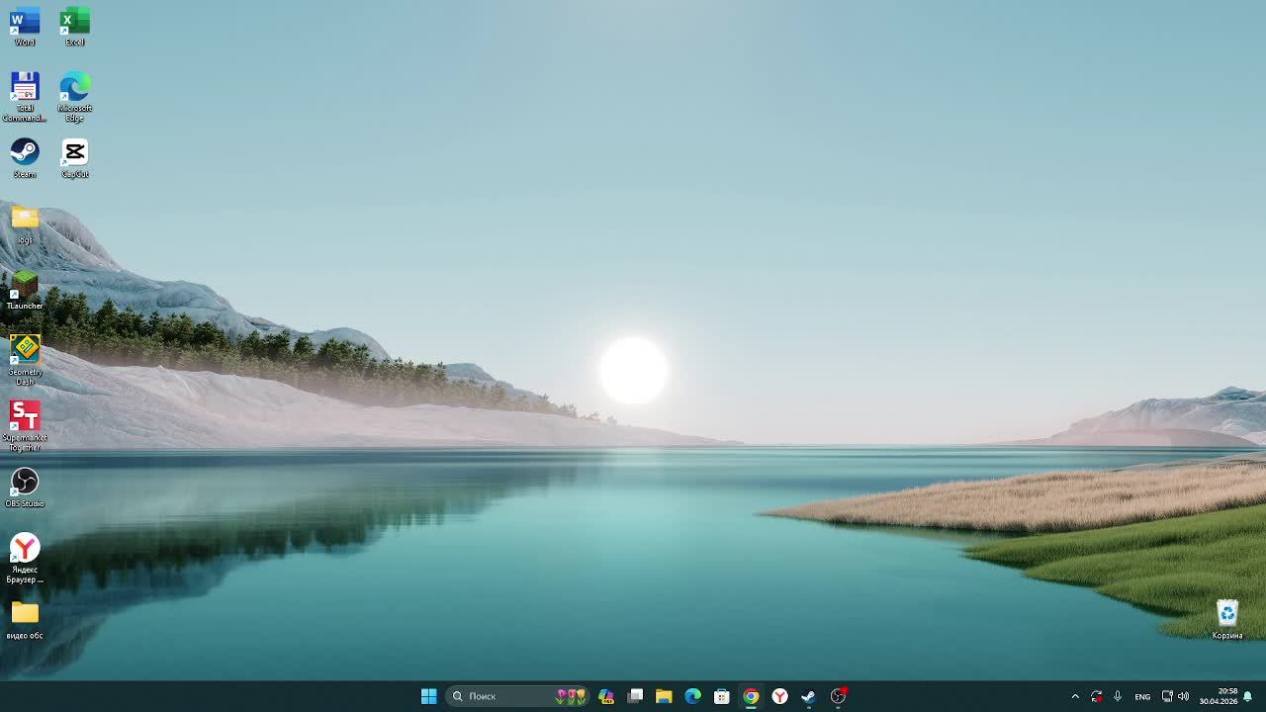Open the ENG language switcher
1266x712 pixels.
[x=1142, y=696]
